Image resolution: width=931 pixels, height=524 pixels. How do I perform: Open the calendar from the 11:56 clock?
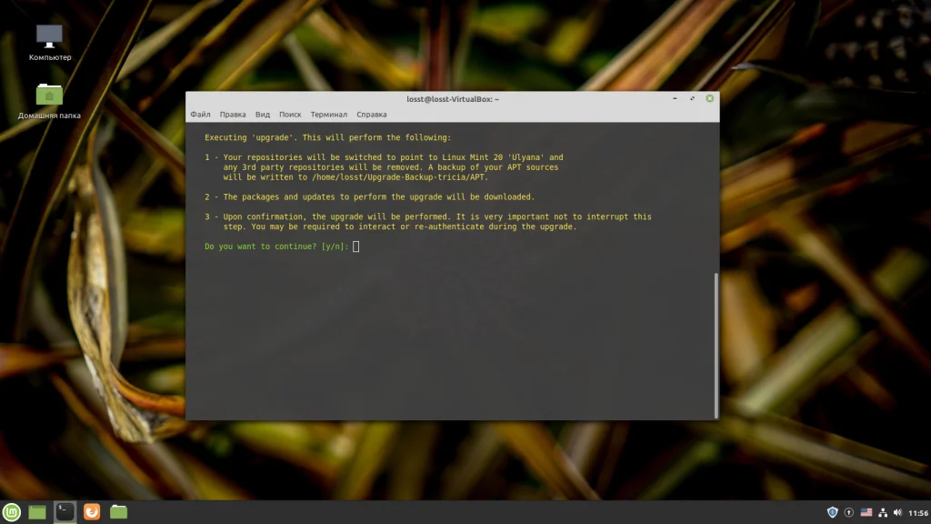(x=918, y=513)
